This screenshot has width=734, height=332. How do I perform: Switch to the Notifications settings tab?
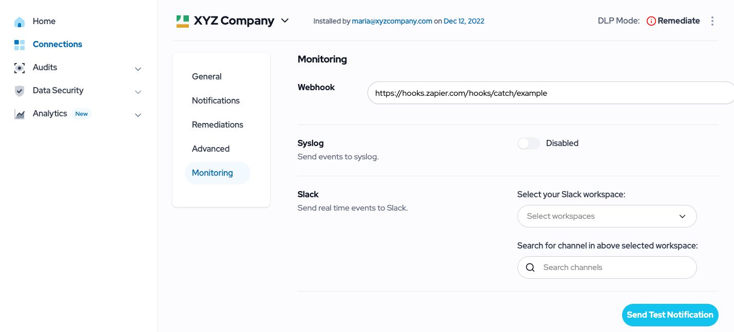pos(216,100)
